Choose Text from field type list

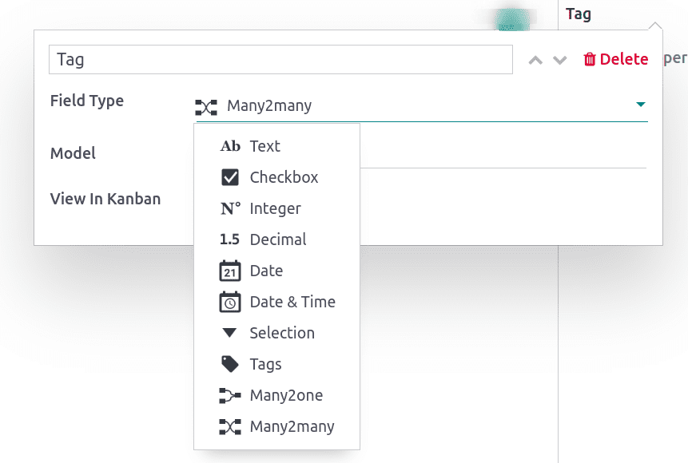pyautogui.click(x=265, y=146)
